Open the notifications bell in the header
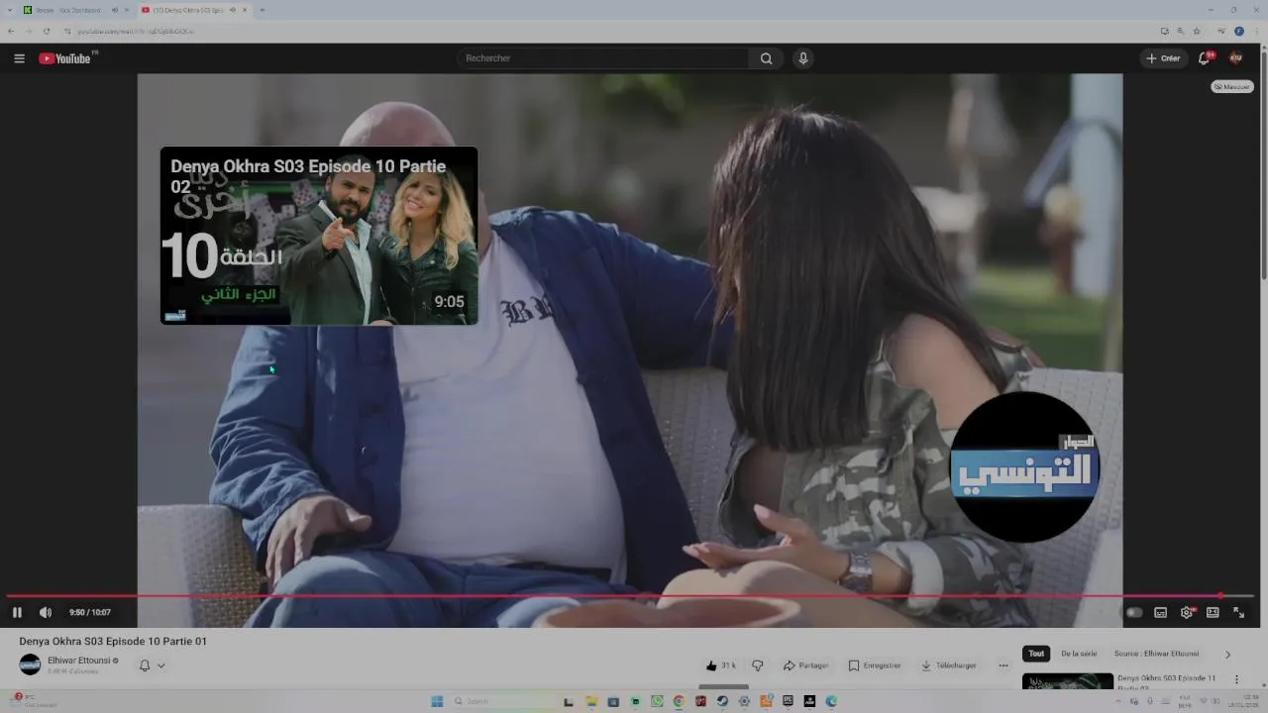Image resolution: width=1268 pixels, height=713 pixels. [x=1205, y=58]
